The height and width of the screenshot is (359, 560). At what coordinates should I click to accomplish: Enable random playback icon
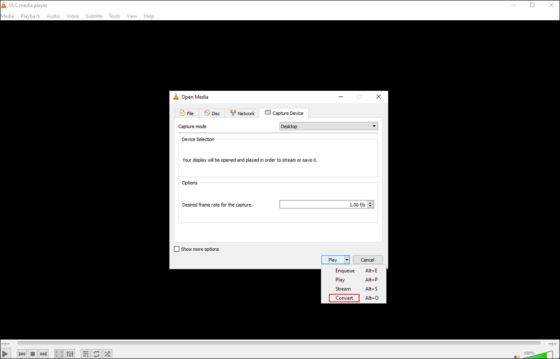107,353
